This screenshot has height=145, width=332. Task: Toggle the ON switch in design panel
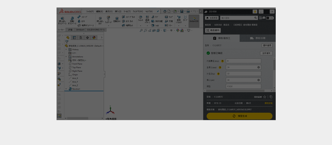270,18
